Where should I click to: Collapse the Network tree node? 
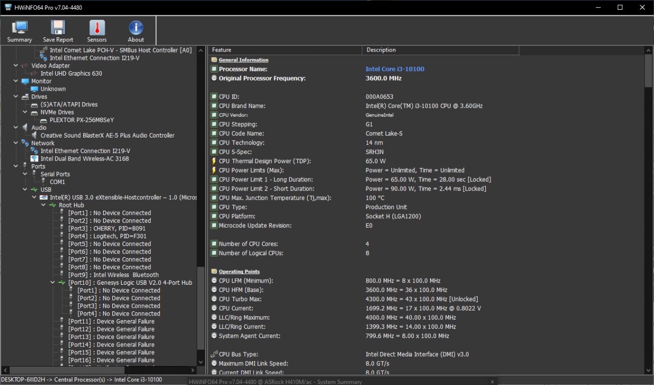pos(16,143)
